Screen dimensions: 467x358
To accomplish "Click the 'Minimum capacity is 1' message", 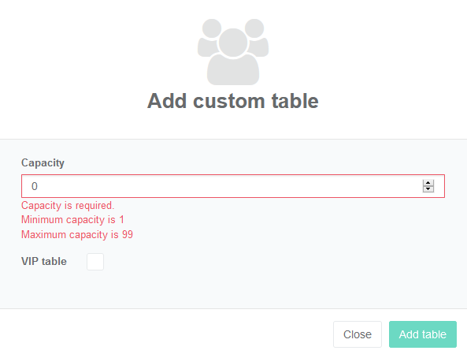I will click(x=72, y=220).
